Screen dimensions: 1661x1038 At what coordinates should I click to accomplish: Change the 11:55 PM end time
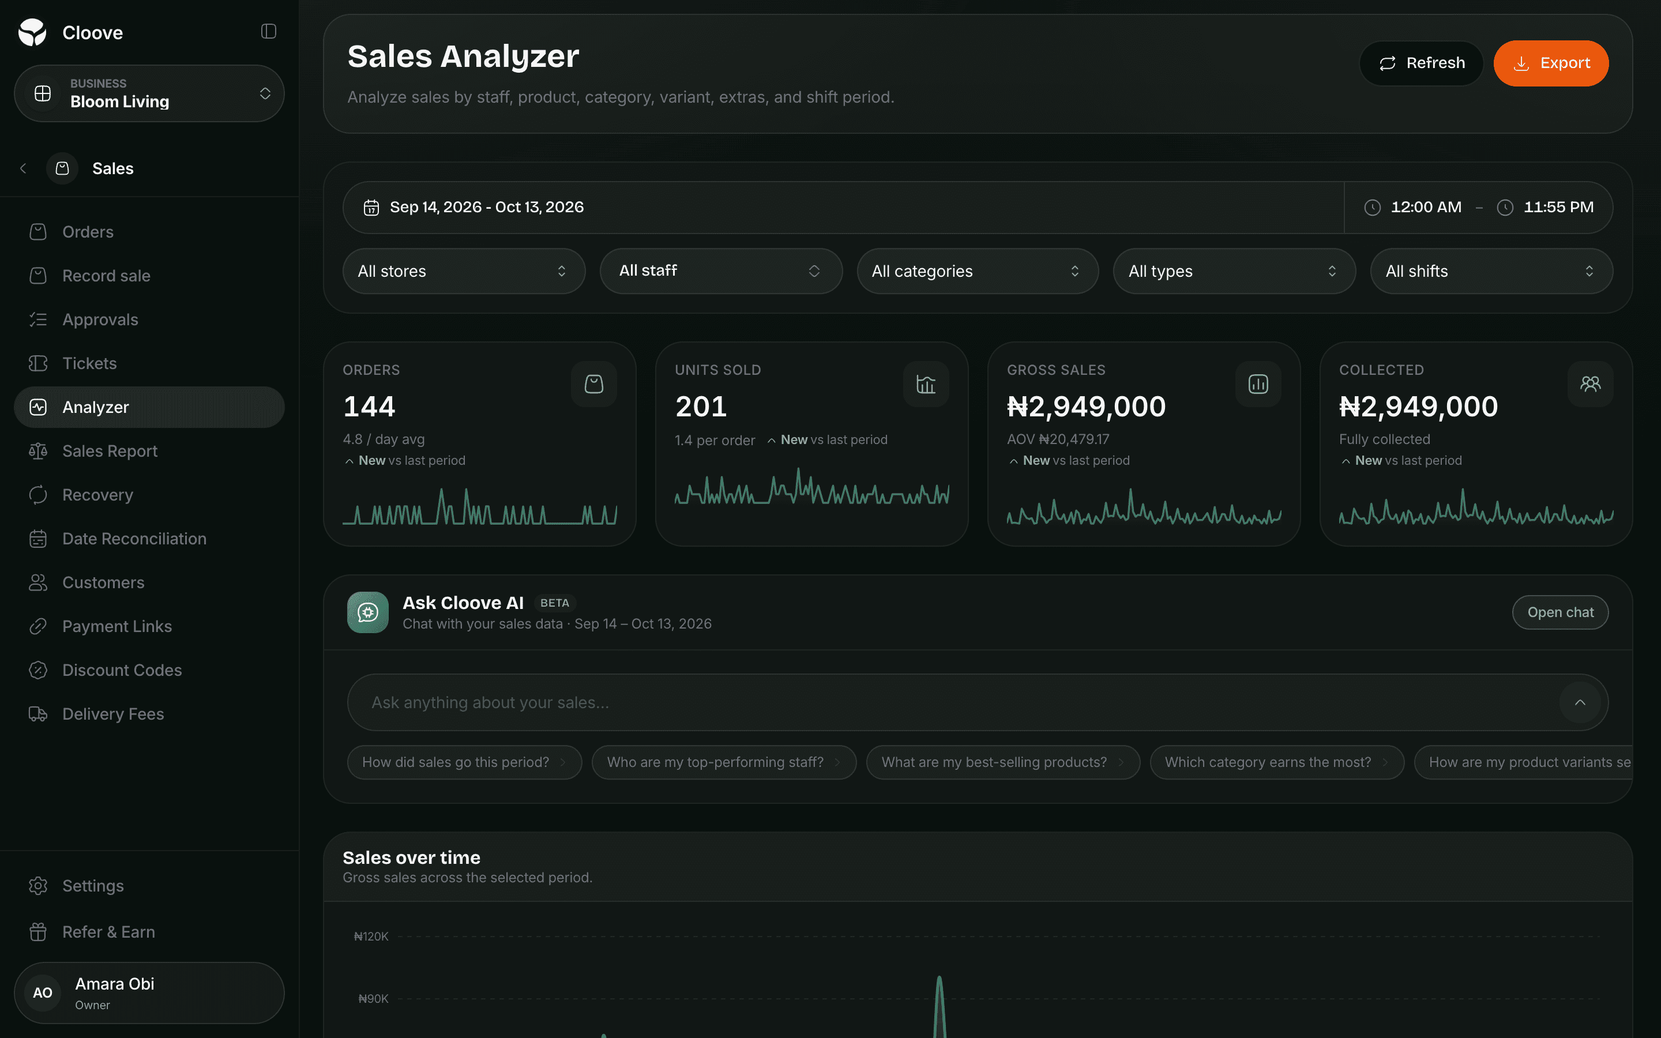[x=1559, y=208]
